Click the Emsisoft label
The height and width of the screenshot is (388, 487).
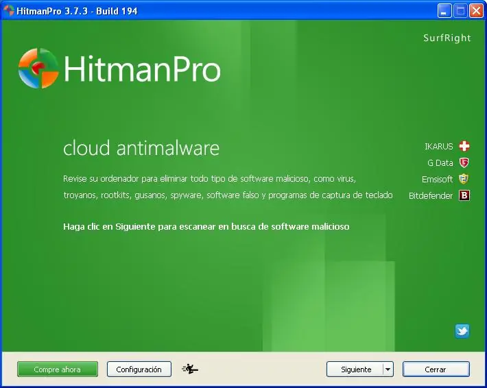click(438, 179)
